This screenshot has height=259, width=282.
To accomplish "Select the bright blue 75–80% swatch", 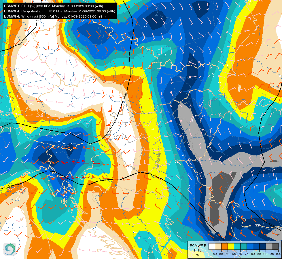I will click(250, 246).
